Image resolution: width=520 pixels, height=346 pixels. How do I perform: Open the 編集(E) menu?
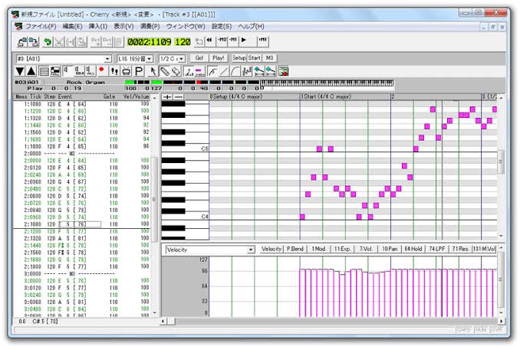[72, 26]
